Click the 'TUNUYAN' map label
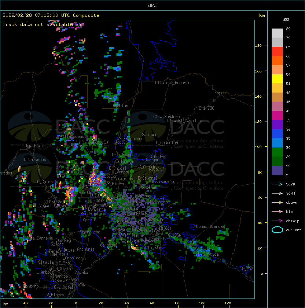Viewport: 305px width, 308px height. pos(78,285)
